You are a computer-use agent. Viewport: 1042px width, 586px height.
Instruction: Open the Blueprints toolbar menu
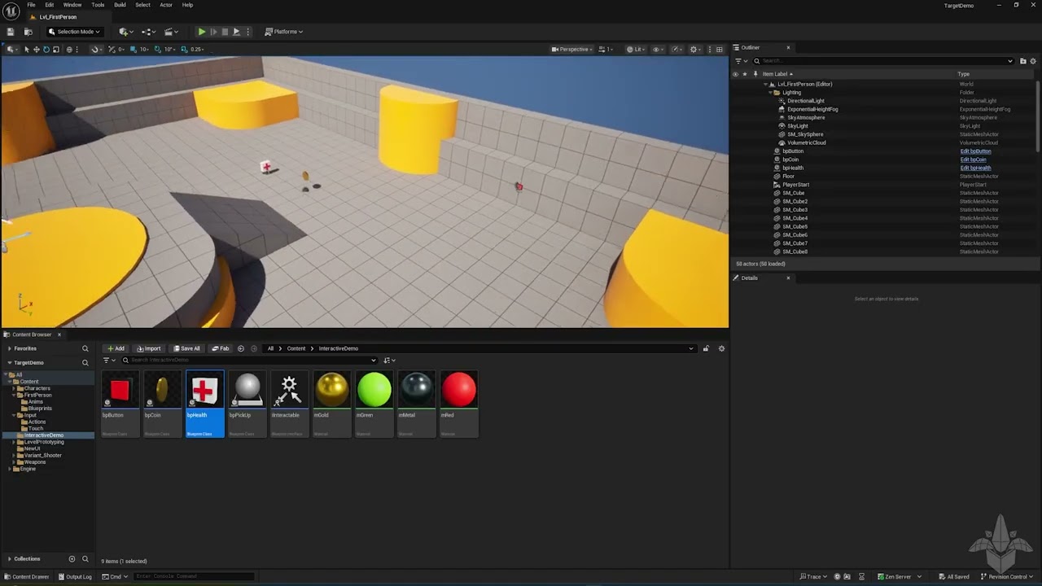click(x=148, y=32)
